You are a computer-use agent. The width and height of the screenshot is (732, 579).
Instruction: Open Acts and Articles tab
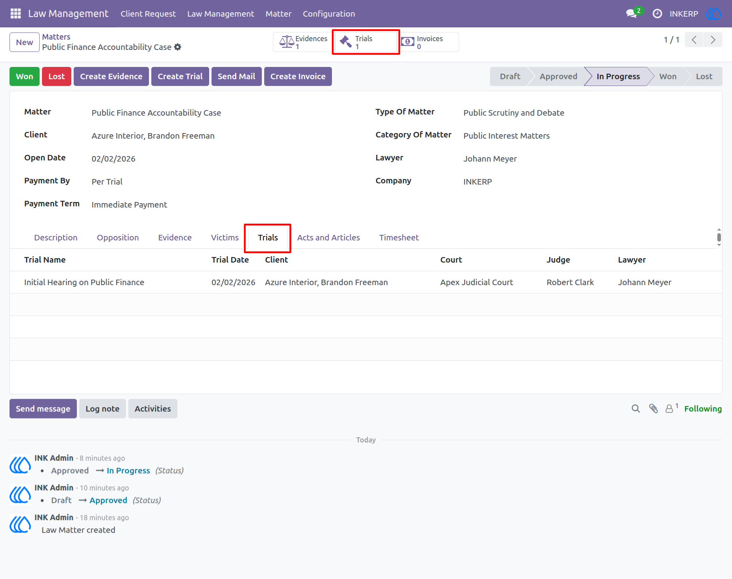(x=328, y=238)
